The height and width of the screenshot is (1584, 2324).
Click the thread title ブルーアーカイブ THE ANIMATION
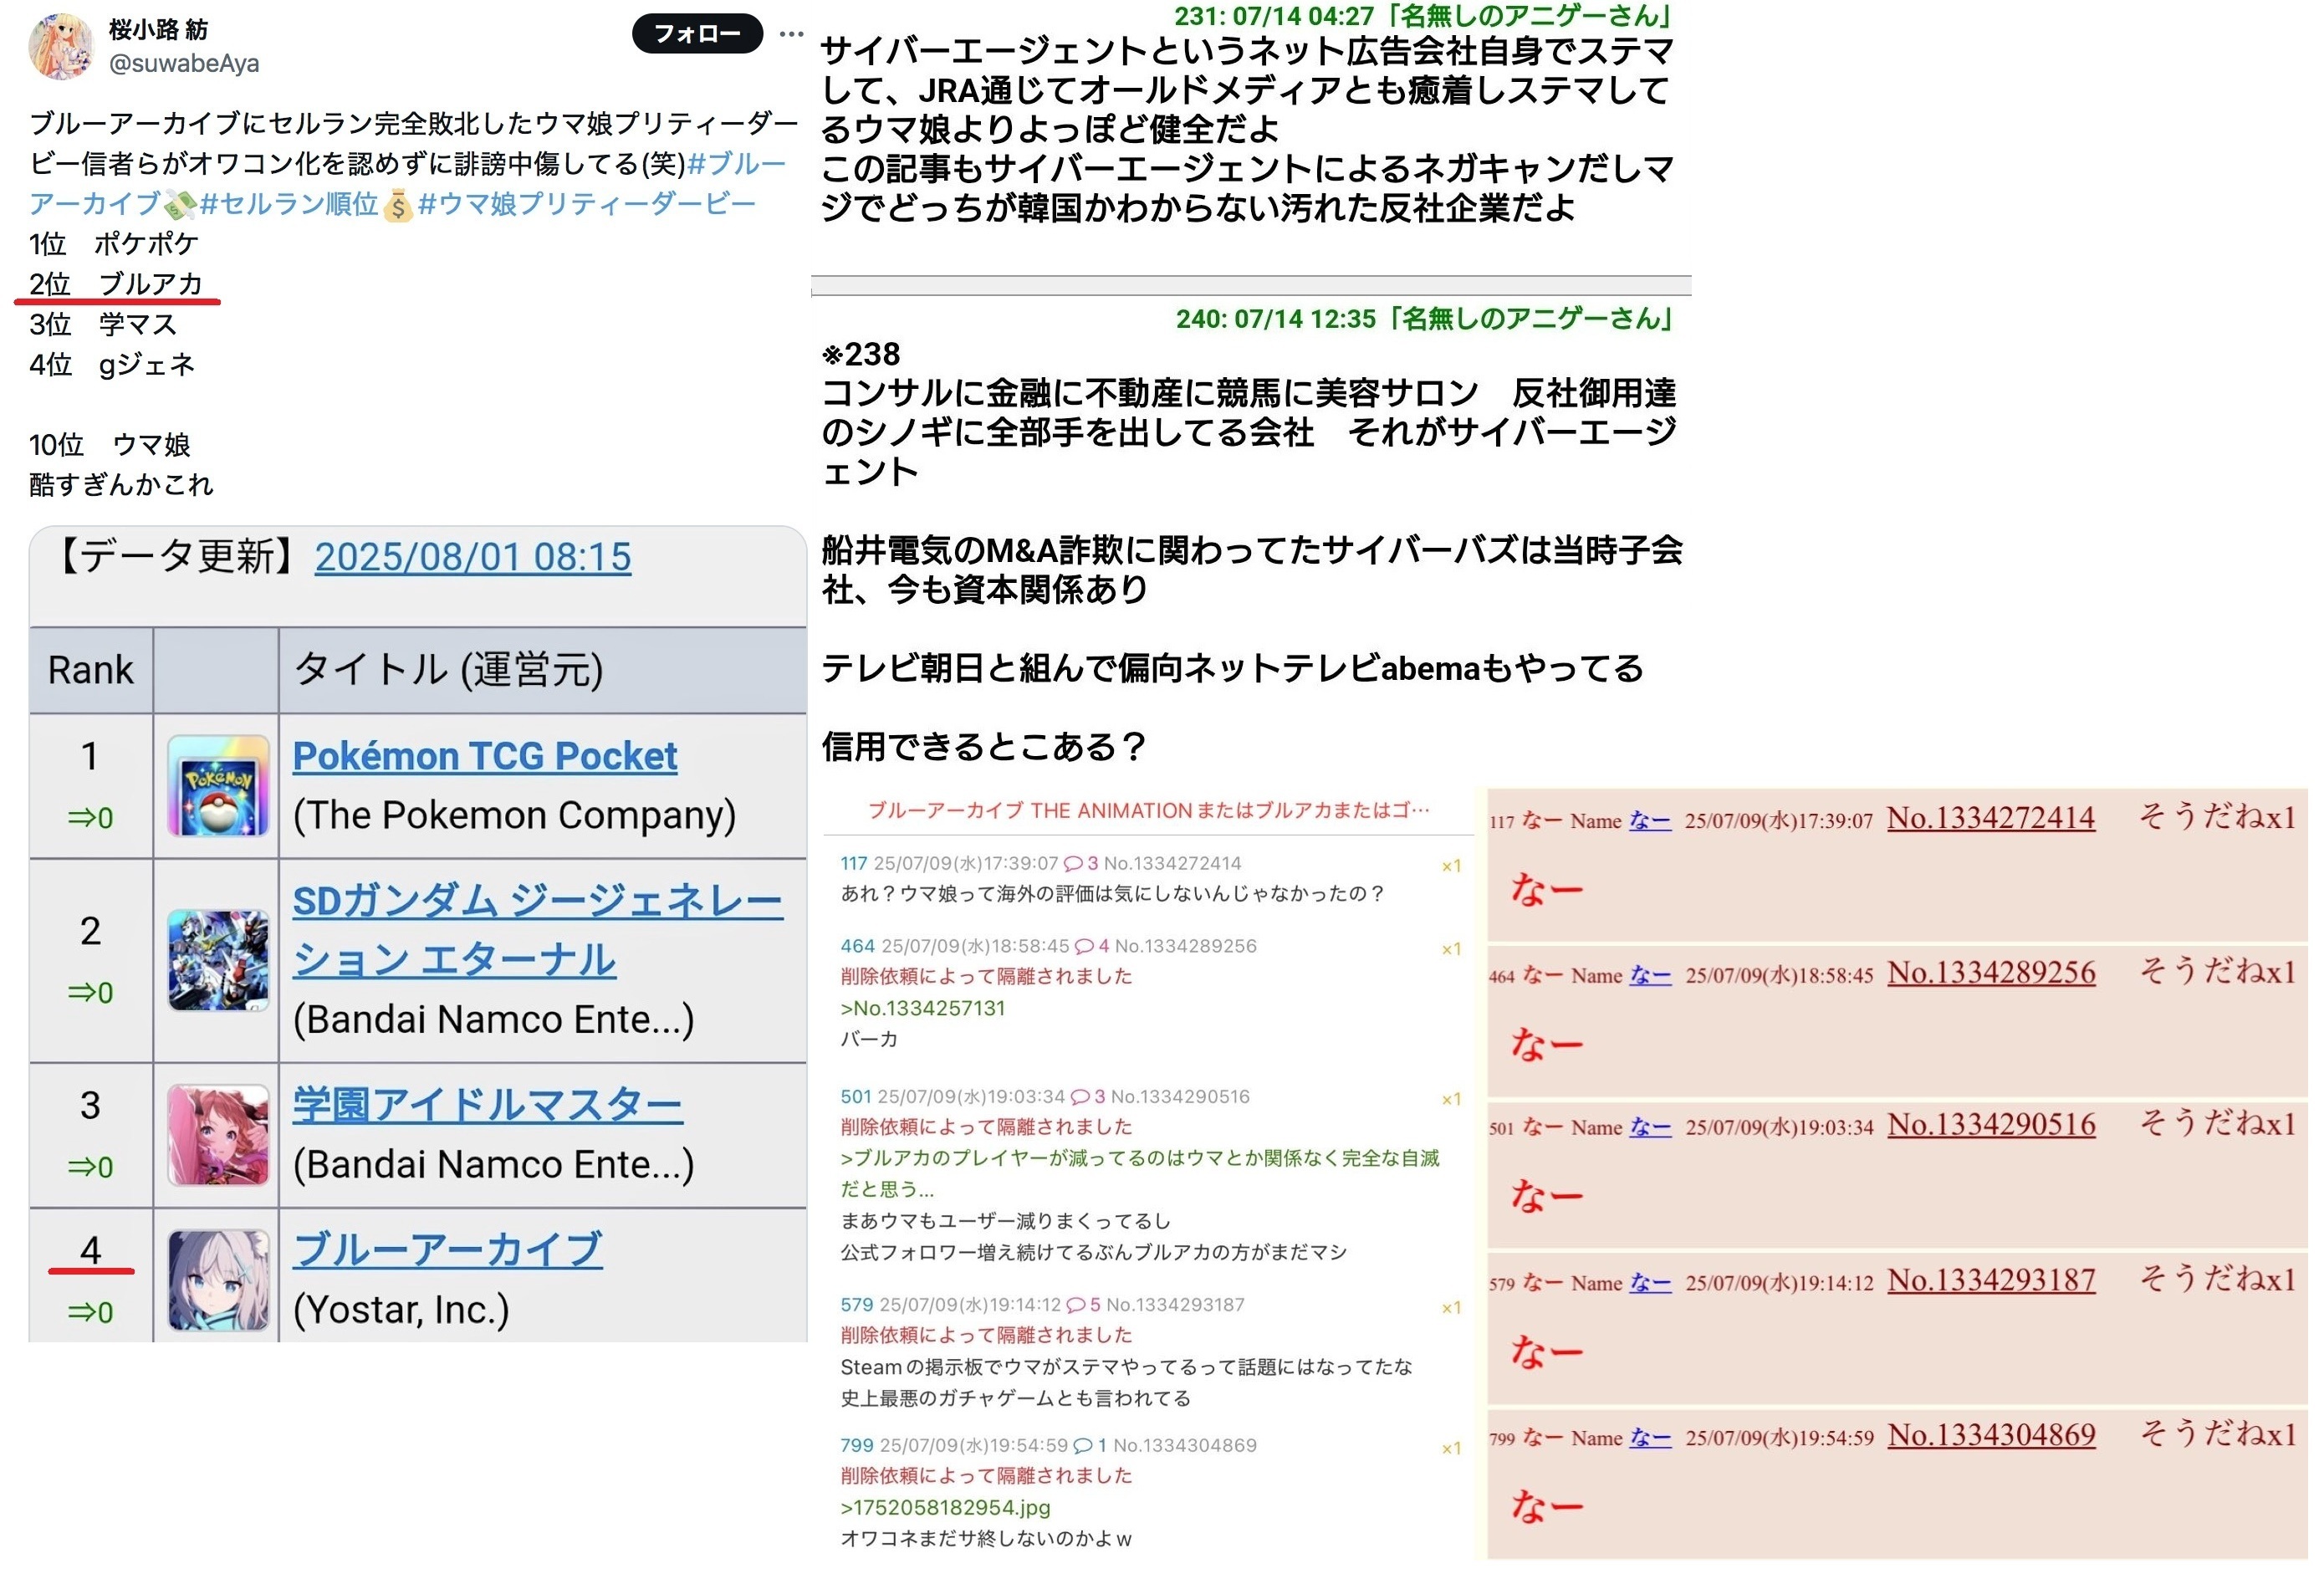coord(1148,810)
